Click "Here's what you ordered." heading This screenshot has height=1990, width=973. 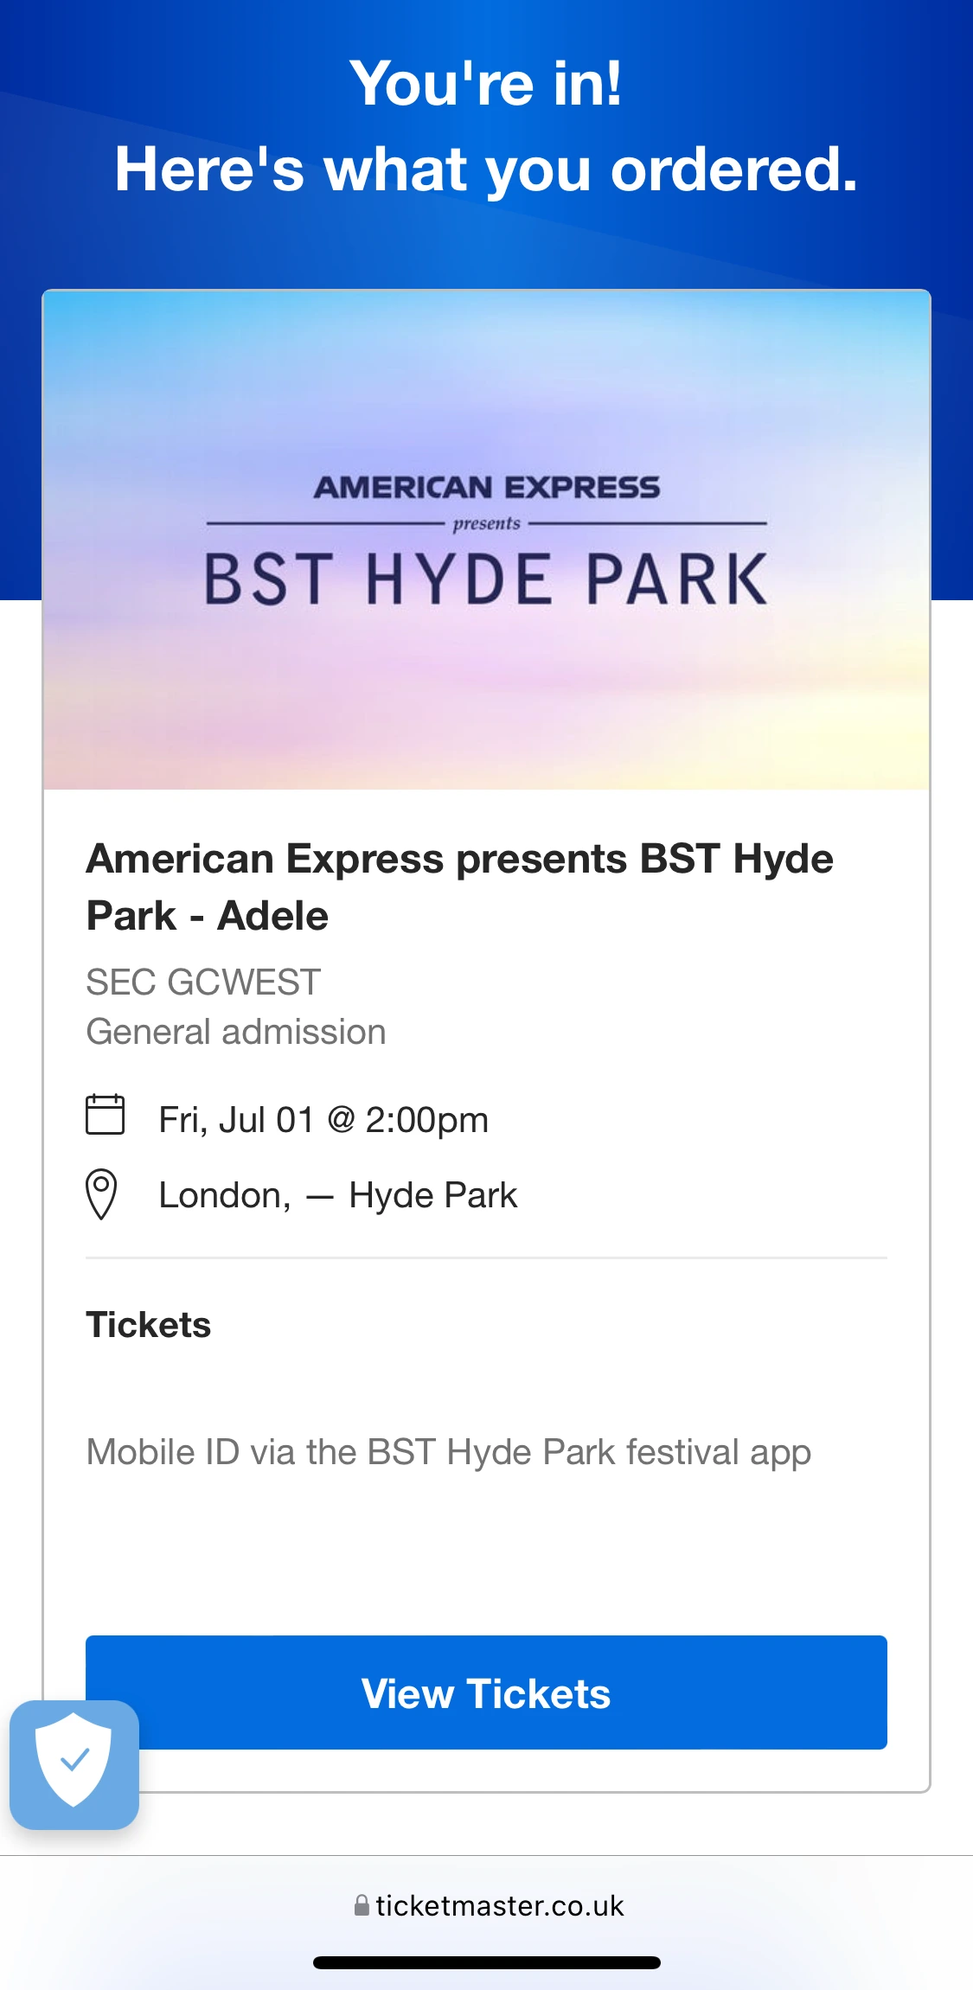click(486, 170)
